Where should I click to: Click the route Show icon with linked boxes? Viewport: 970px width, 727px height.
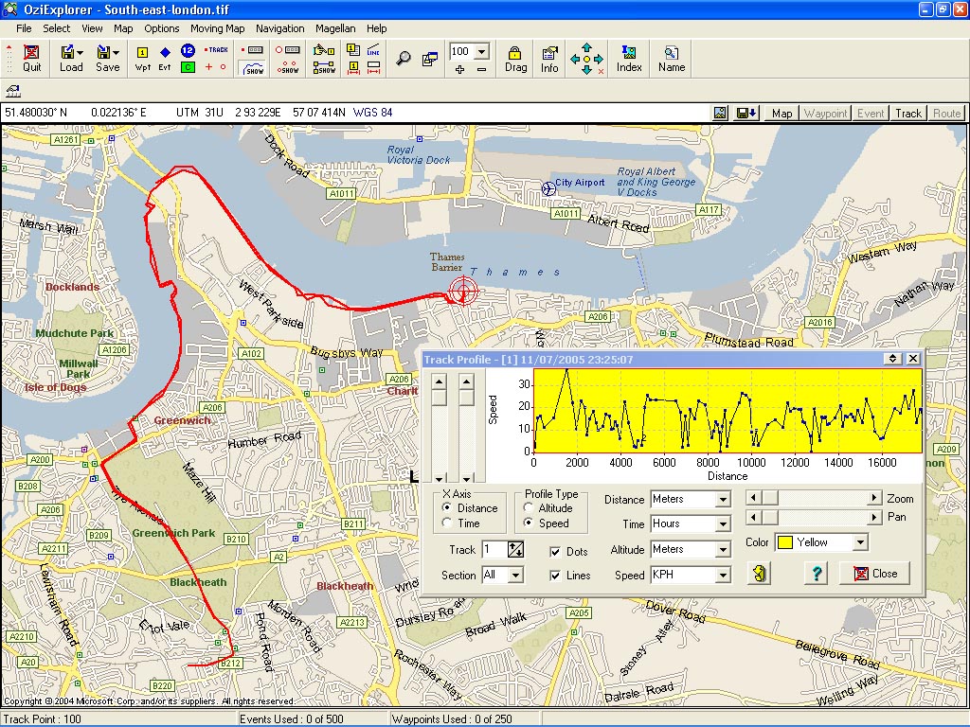coord(324,67)
